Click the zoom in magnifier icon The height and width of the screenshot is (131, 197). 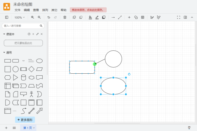(x=33, y=17)
